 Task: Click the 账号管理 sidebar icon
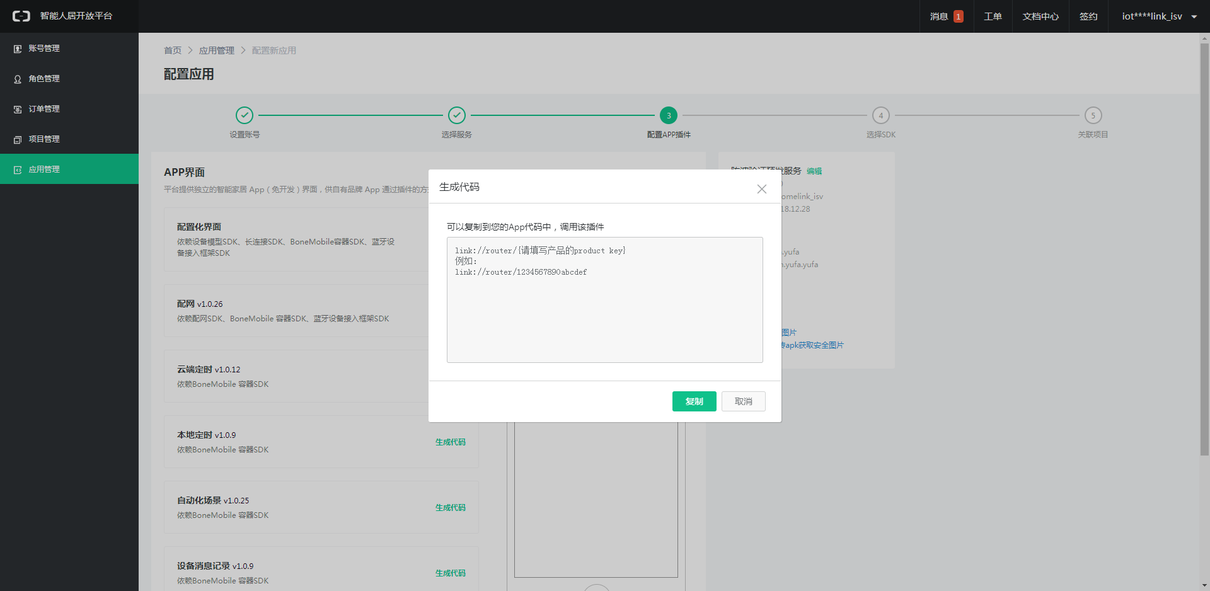click(x=18, y=49)
